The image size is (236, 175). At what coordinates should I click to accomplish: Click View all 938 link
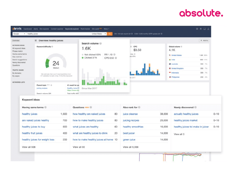tap(29, 147)
